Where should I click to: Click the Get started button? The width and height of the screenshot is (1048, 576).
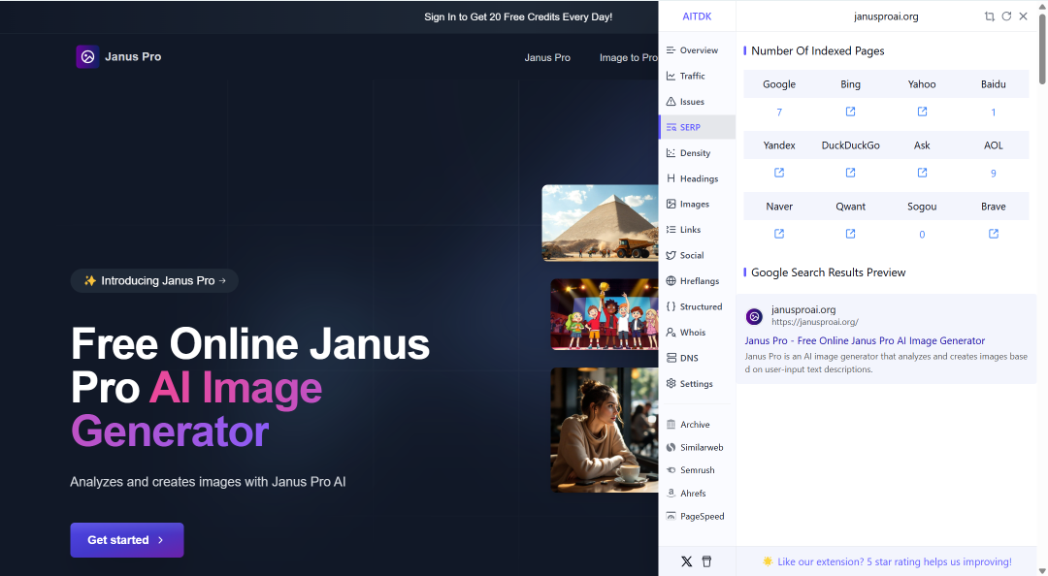[127, 540]
